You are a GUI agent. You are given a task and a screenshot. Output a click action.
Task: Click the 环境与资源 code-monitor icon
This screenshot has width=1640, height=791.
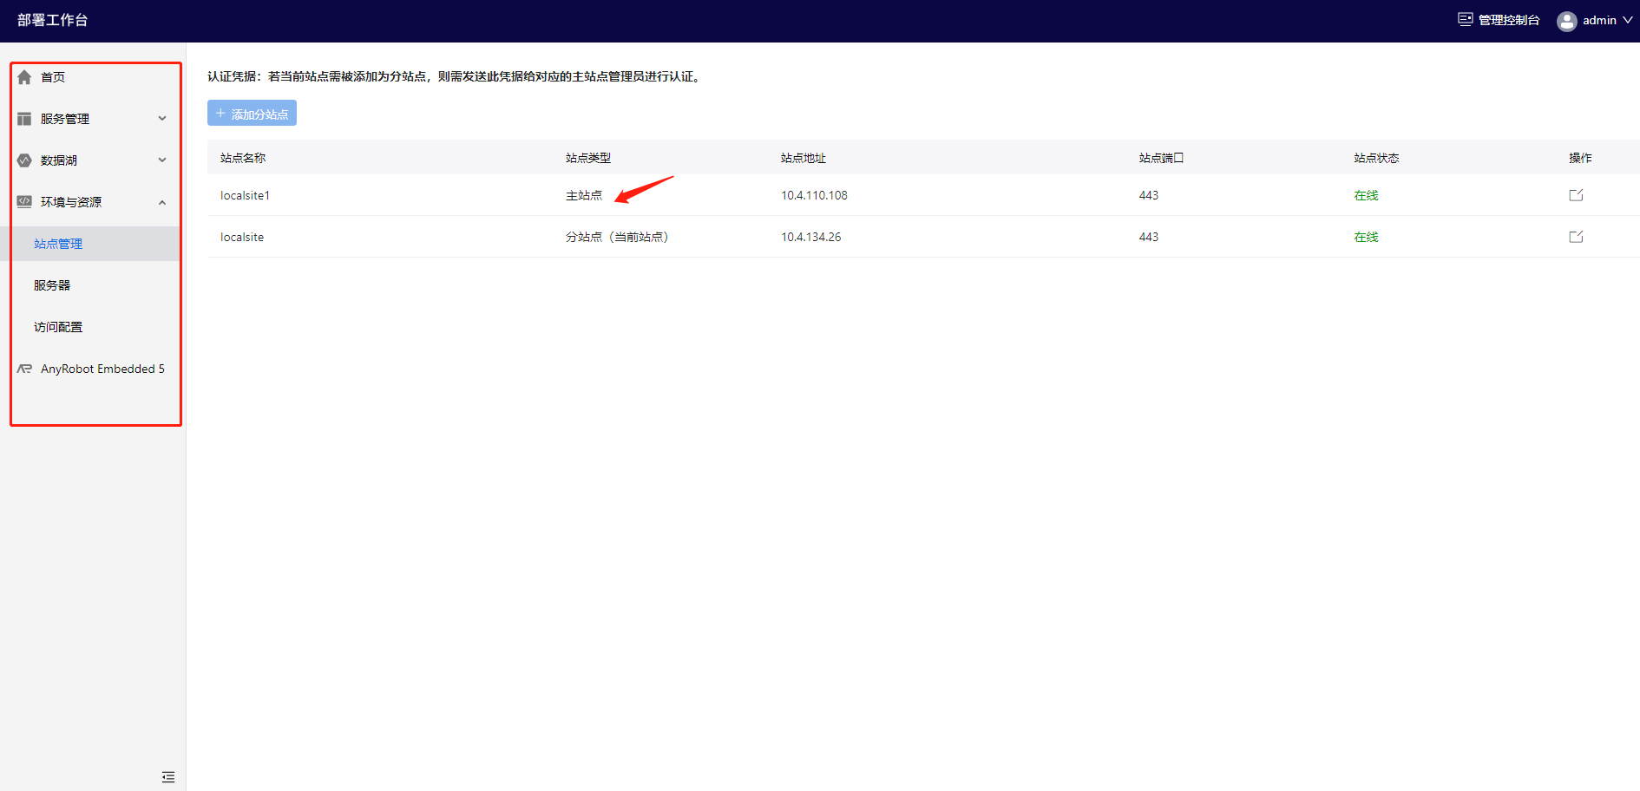24,202
